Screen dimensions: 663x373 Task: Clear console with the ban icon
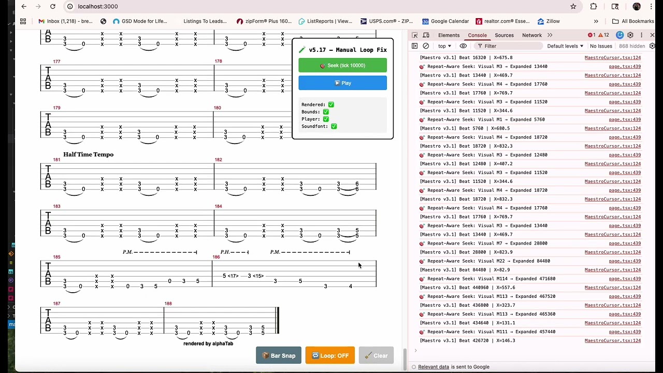pos(426,46)
